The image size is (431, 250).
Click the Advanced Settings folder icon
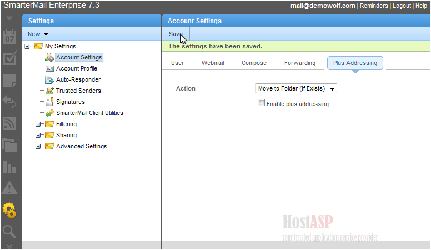coord(49,146)
